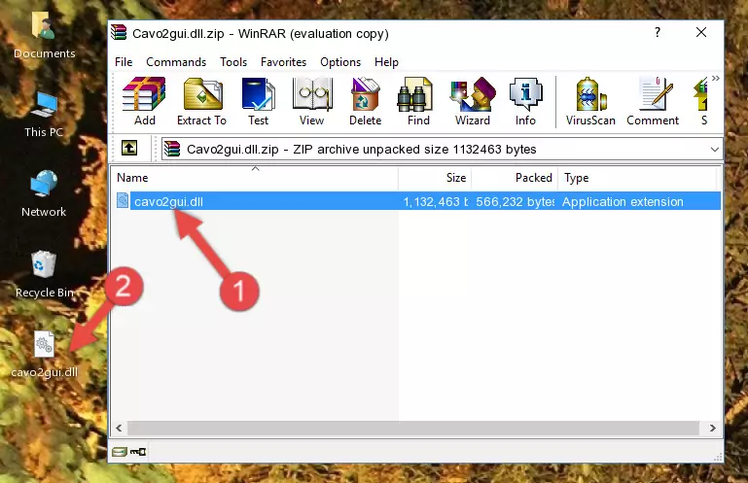Viewport: 748px width, 483px height.
Task: Open the View file tool
Action: click(x=312, y=102)
